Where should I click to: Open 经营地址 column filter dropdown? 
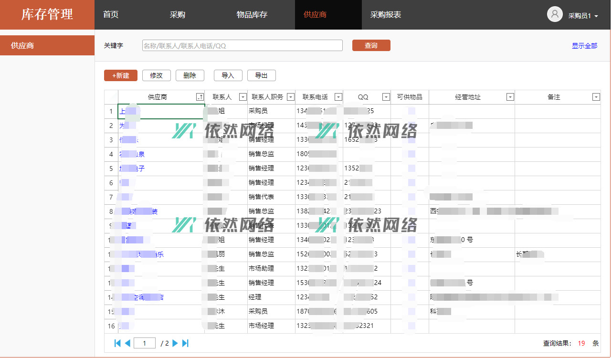510,97
